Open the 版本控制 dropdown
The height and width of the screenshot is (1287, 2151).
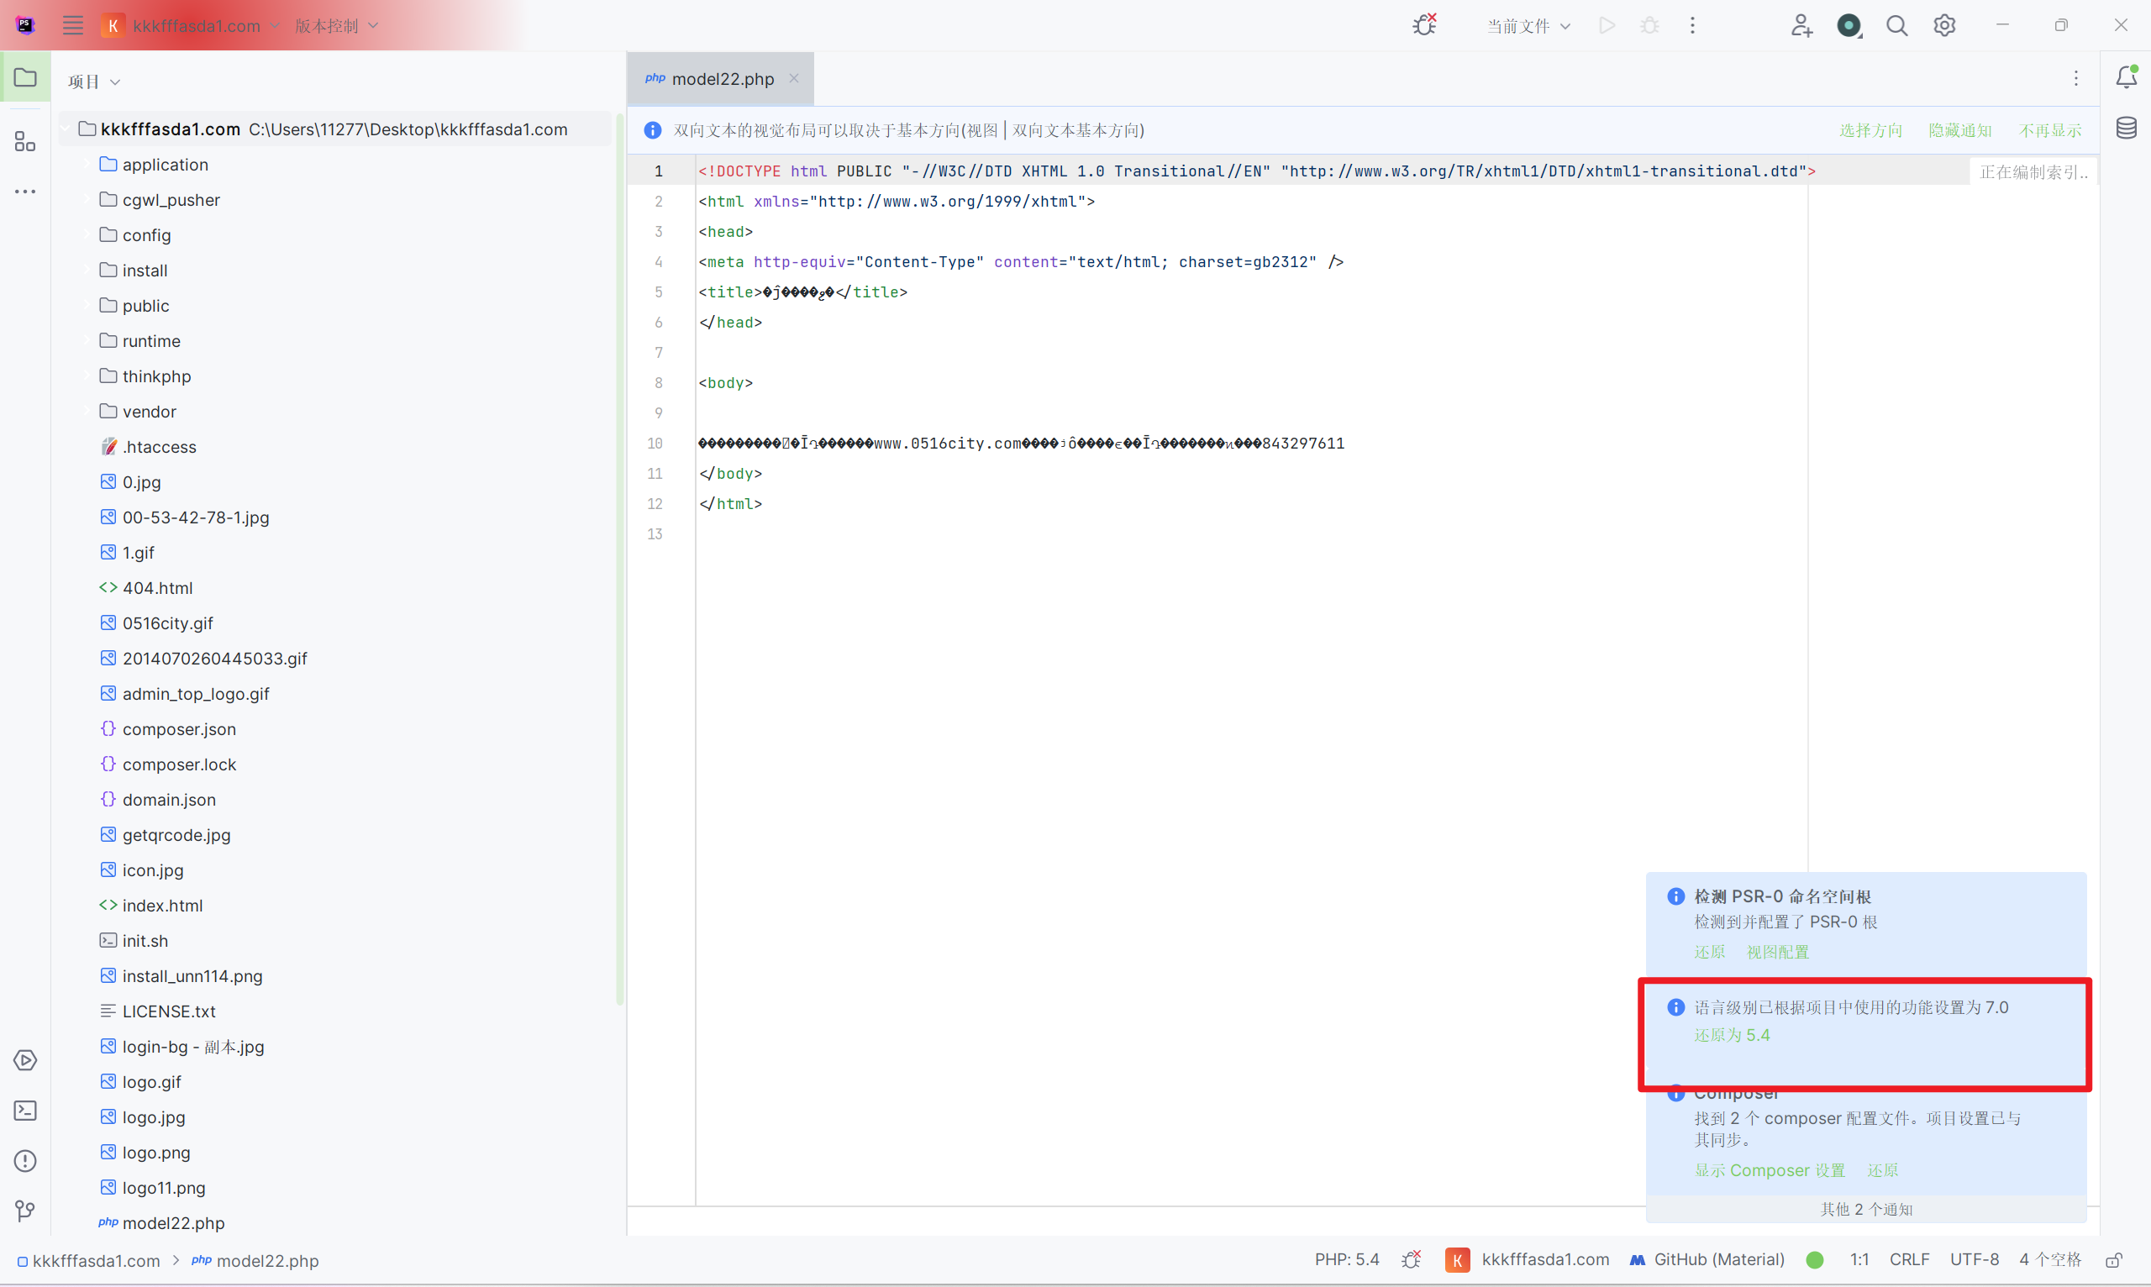[337, 25]
